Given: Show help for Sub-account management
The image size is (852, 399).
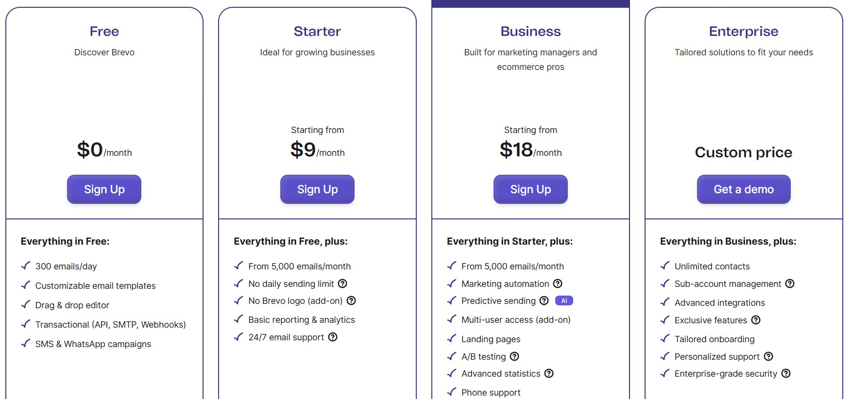Looking at the screenshot, I should coord(790,283).
